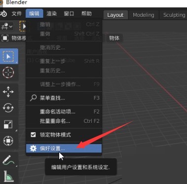Open the 物体 menu in viewport header

114,38
